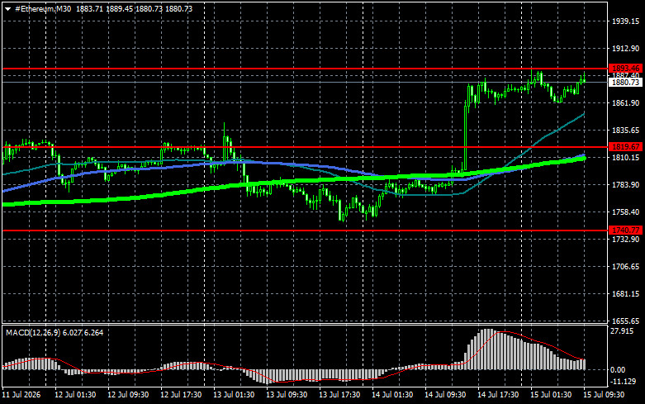Click the 1939.15 price scale label

tap(625, 21)
